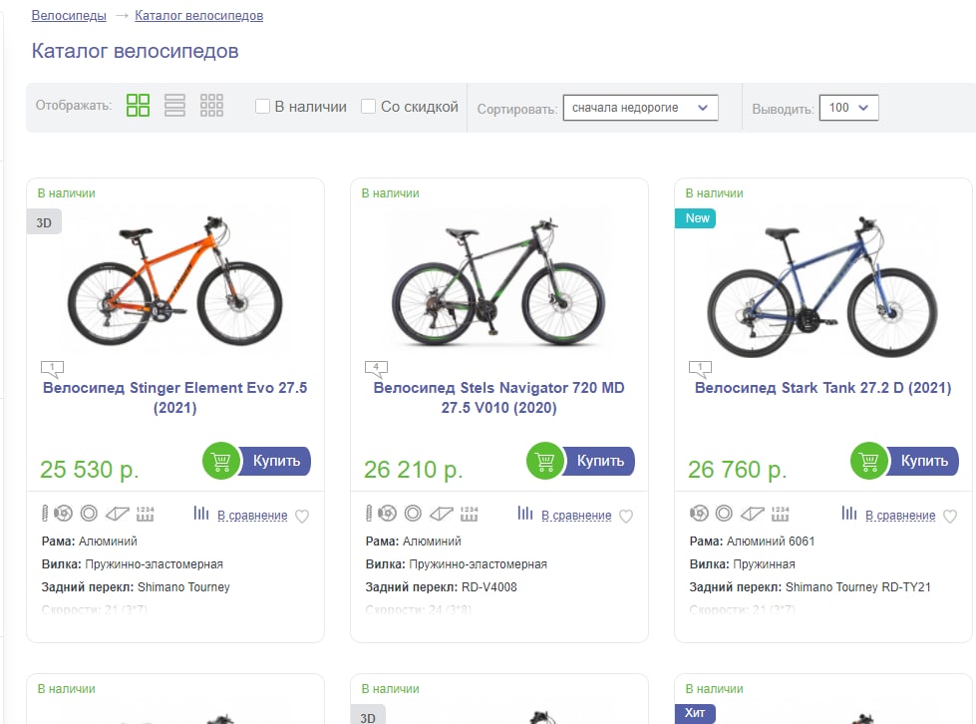Click blue Stark Tank bike photo
The width and height of the screenshot is (976, 724).
tap(822, 286)
